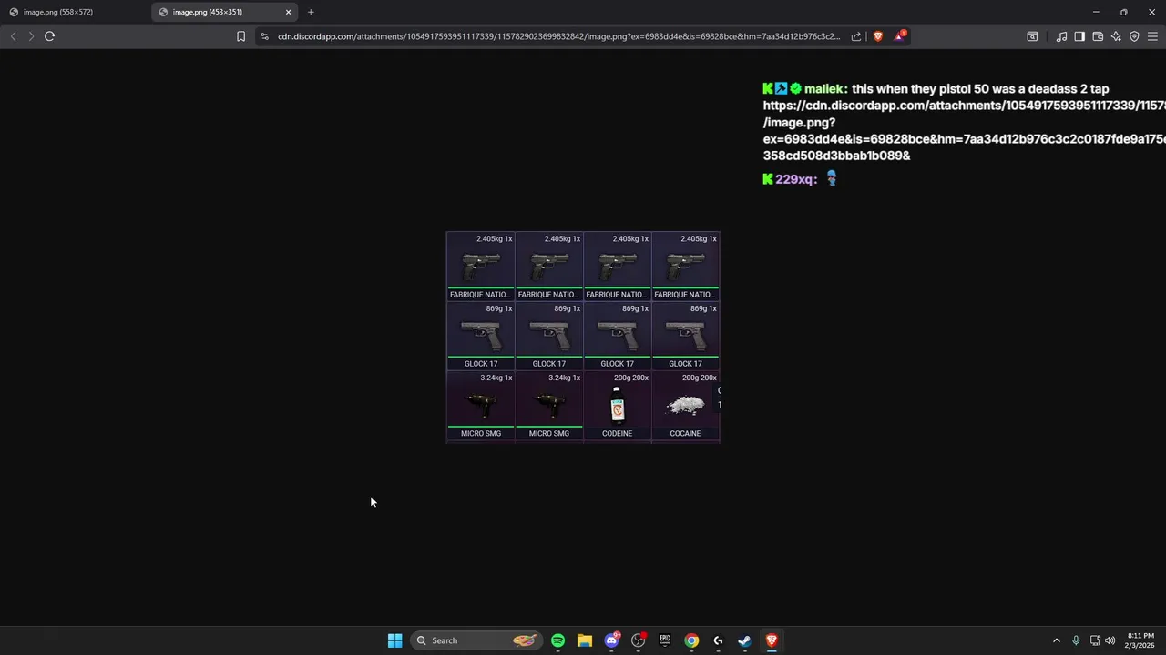Click the 229xq username in chat
Screen dimensions: 1166x655
click(796, 179)
